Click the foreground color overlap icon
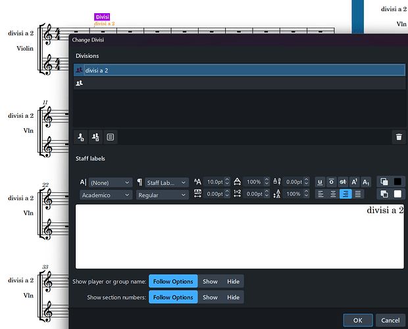408x329 pixels. click(384, 182)
